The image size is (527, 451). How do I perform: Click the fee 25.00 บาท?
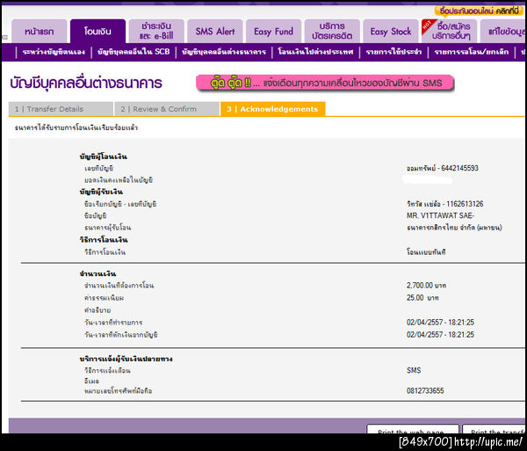coord(422,298)
